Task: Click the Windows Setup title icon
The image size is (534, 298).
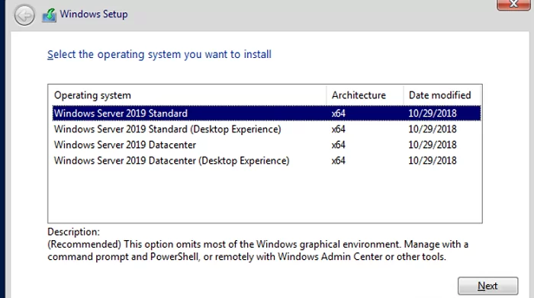Action: tap(50, 15)
